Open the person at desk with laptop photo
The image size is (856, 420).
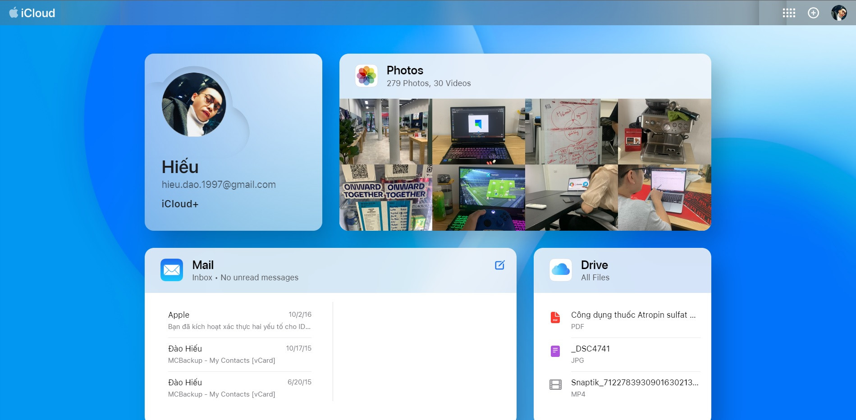click(x=572, y=198)
